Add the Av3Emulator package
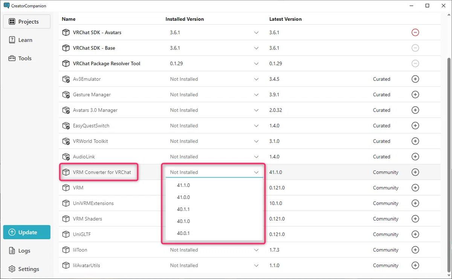 pos(415,79)
